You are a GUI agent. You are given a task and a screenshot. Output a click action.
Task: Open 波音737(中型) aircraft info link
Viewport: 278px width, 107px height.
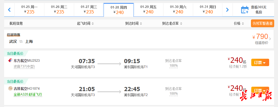24,67
